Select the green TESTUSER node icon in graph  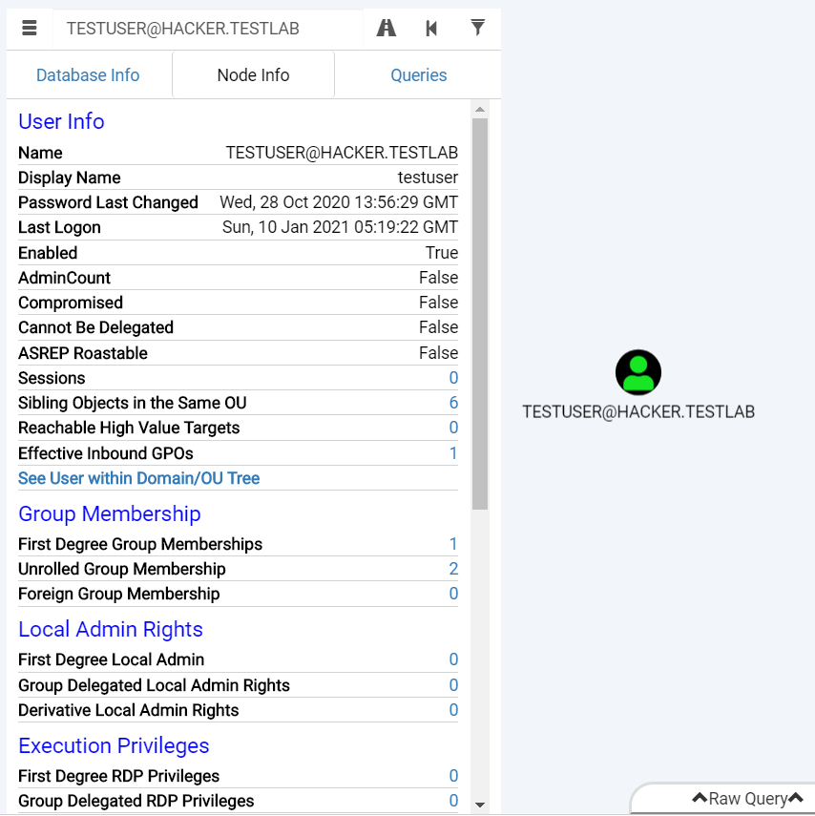tap(638, 372)
